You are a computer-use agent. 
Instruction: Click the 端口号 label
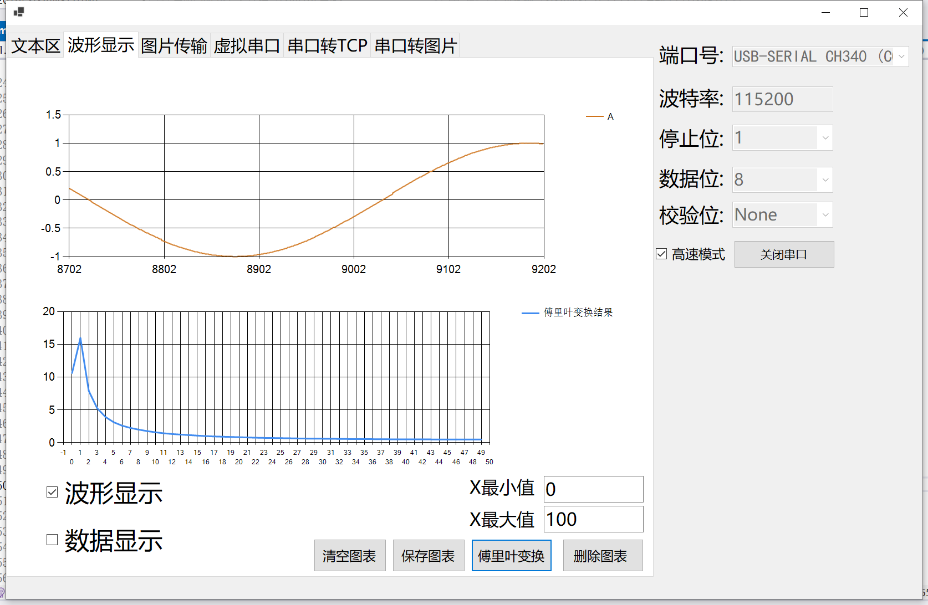point(691,56)
